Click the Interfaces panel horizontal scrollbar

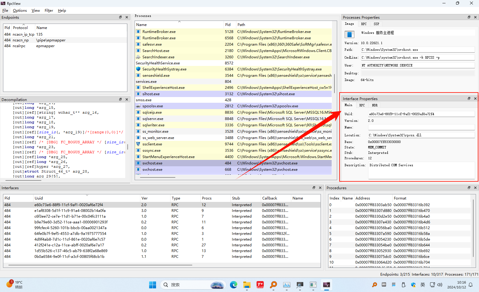pyautogui.click(x=100, y=265)
